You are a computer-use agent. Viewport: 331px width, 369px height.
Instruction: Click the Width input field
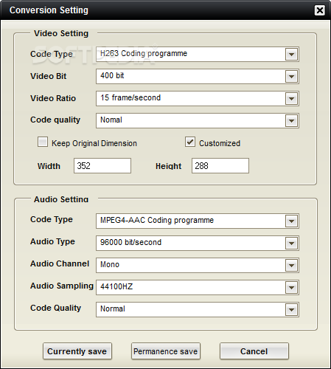tap(102, 166)
